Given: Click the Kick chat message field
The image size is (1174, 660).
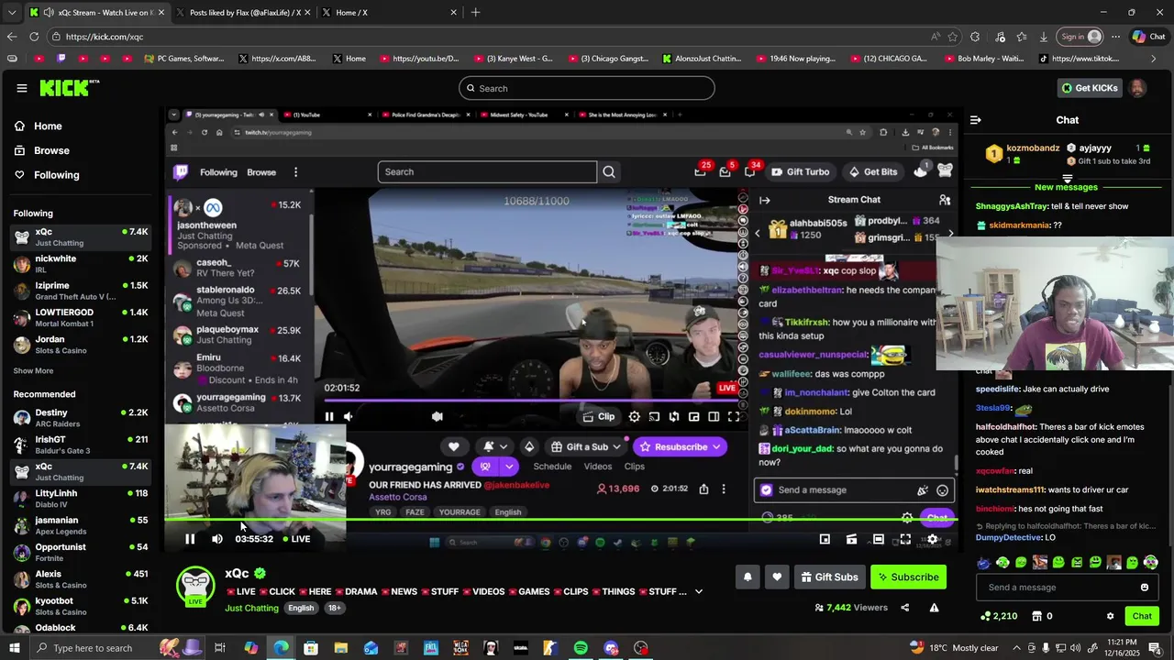Looking at the screenshot, I should pyautogui.click(x=1057, y=588).
